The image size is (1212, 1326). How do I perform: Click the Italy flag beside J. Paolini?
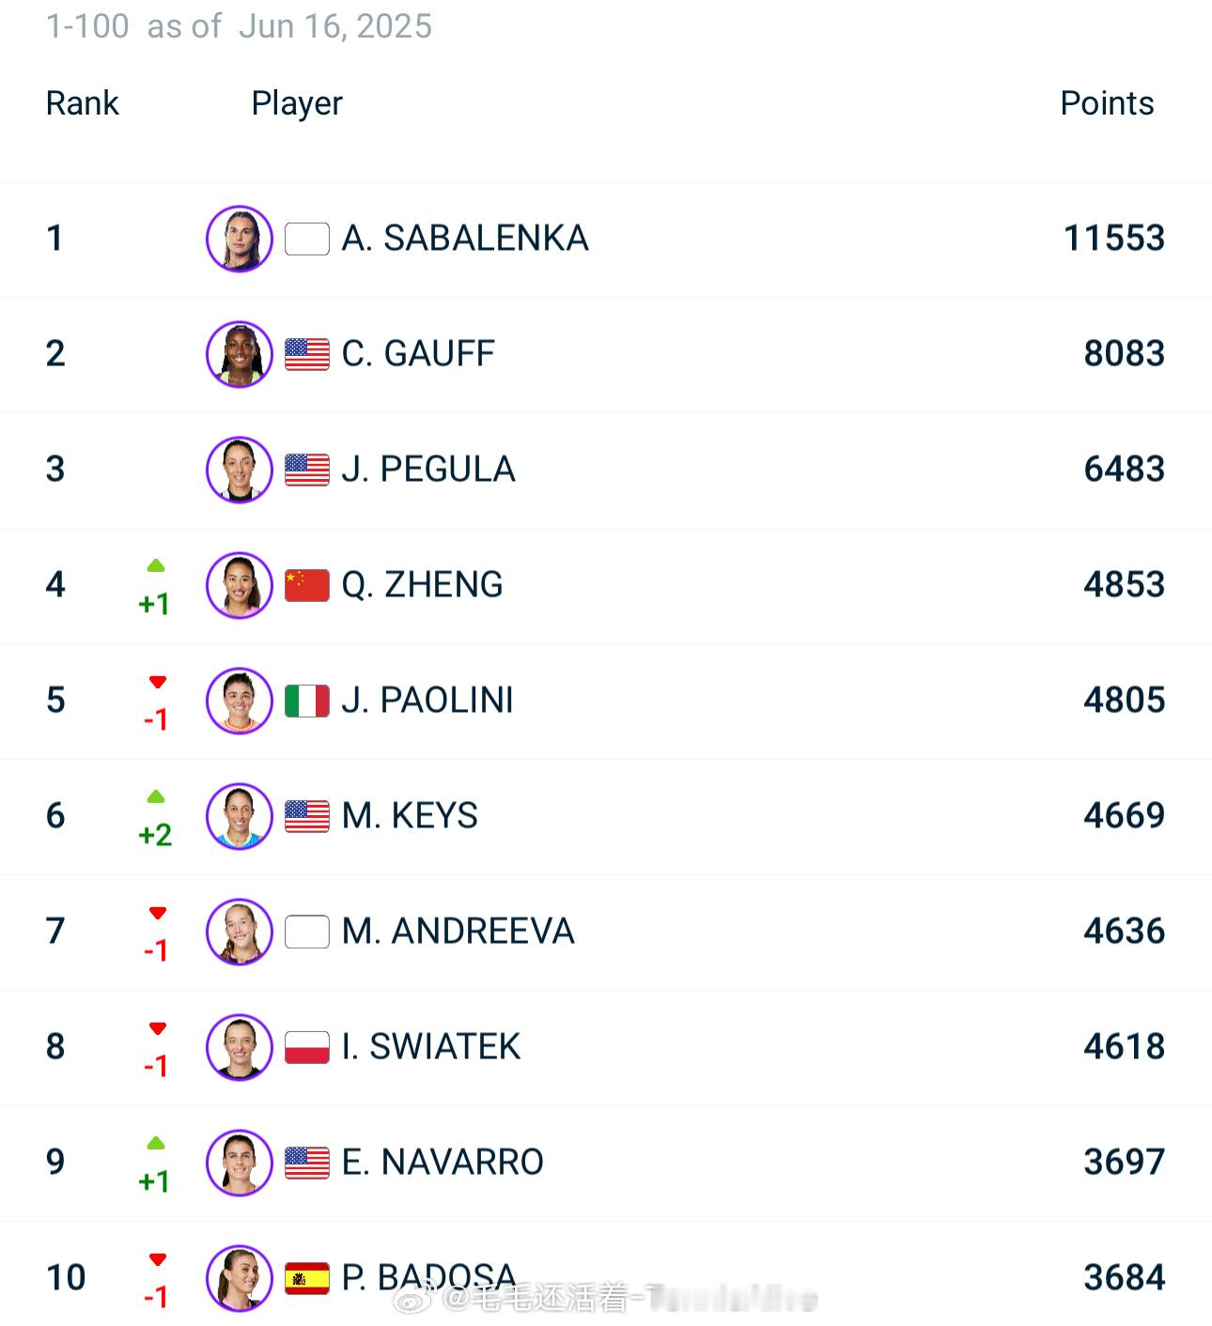(307, 701)
